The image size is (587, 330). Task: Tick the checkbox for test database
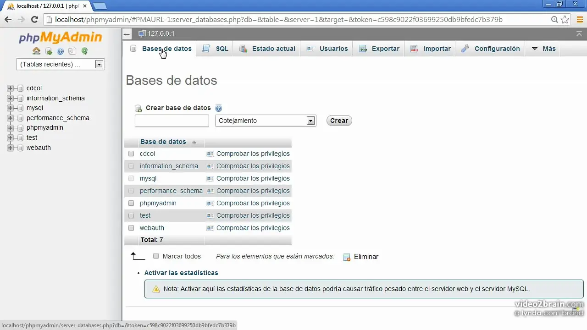coord(131,216)
